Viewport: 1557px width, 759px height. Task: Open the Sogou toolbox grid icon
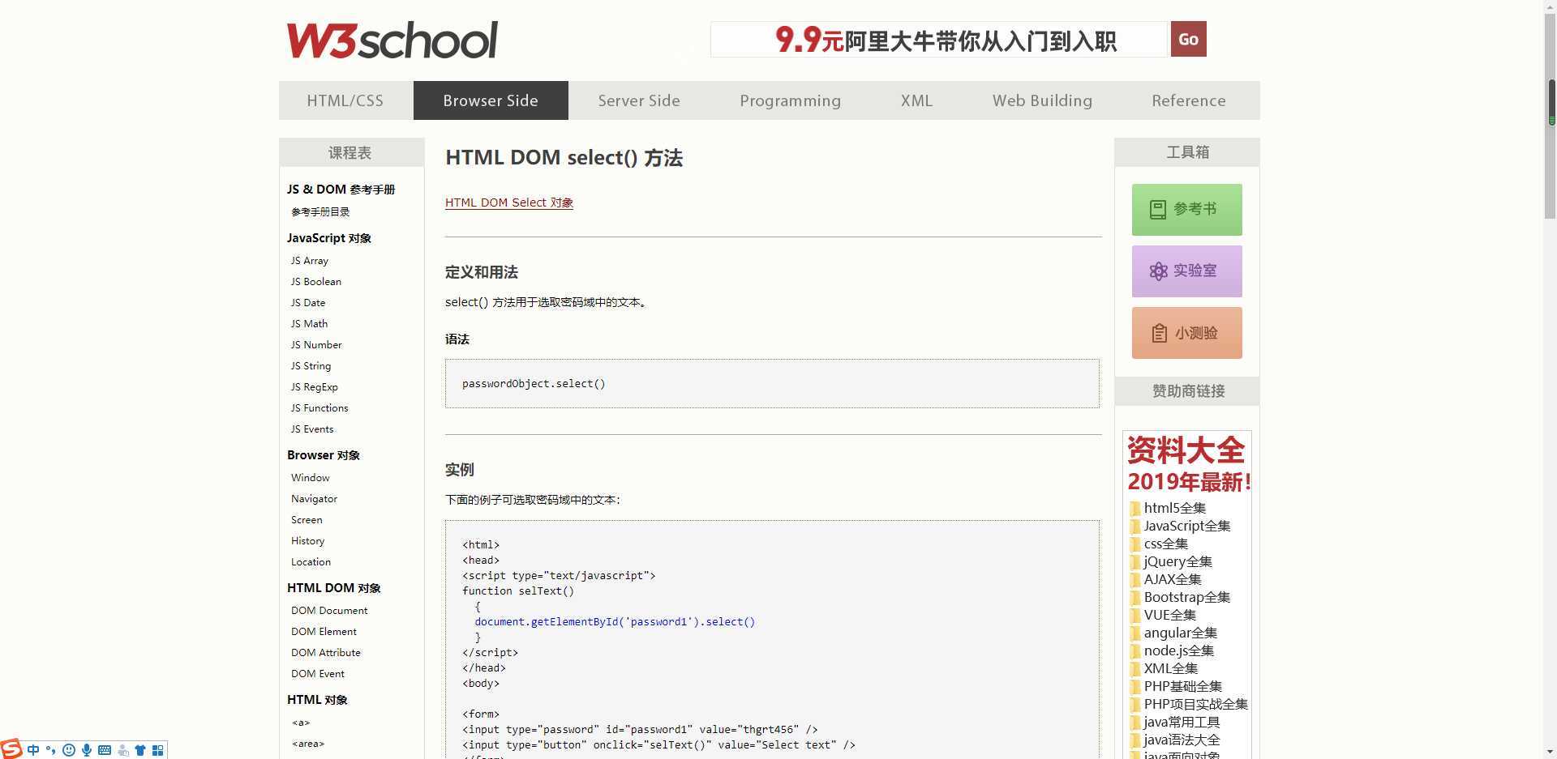[158, 750]
